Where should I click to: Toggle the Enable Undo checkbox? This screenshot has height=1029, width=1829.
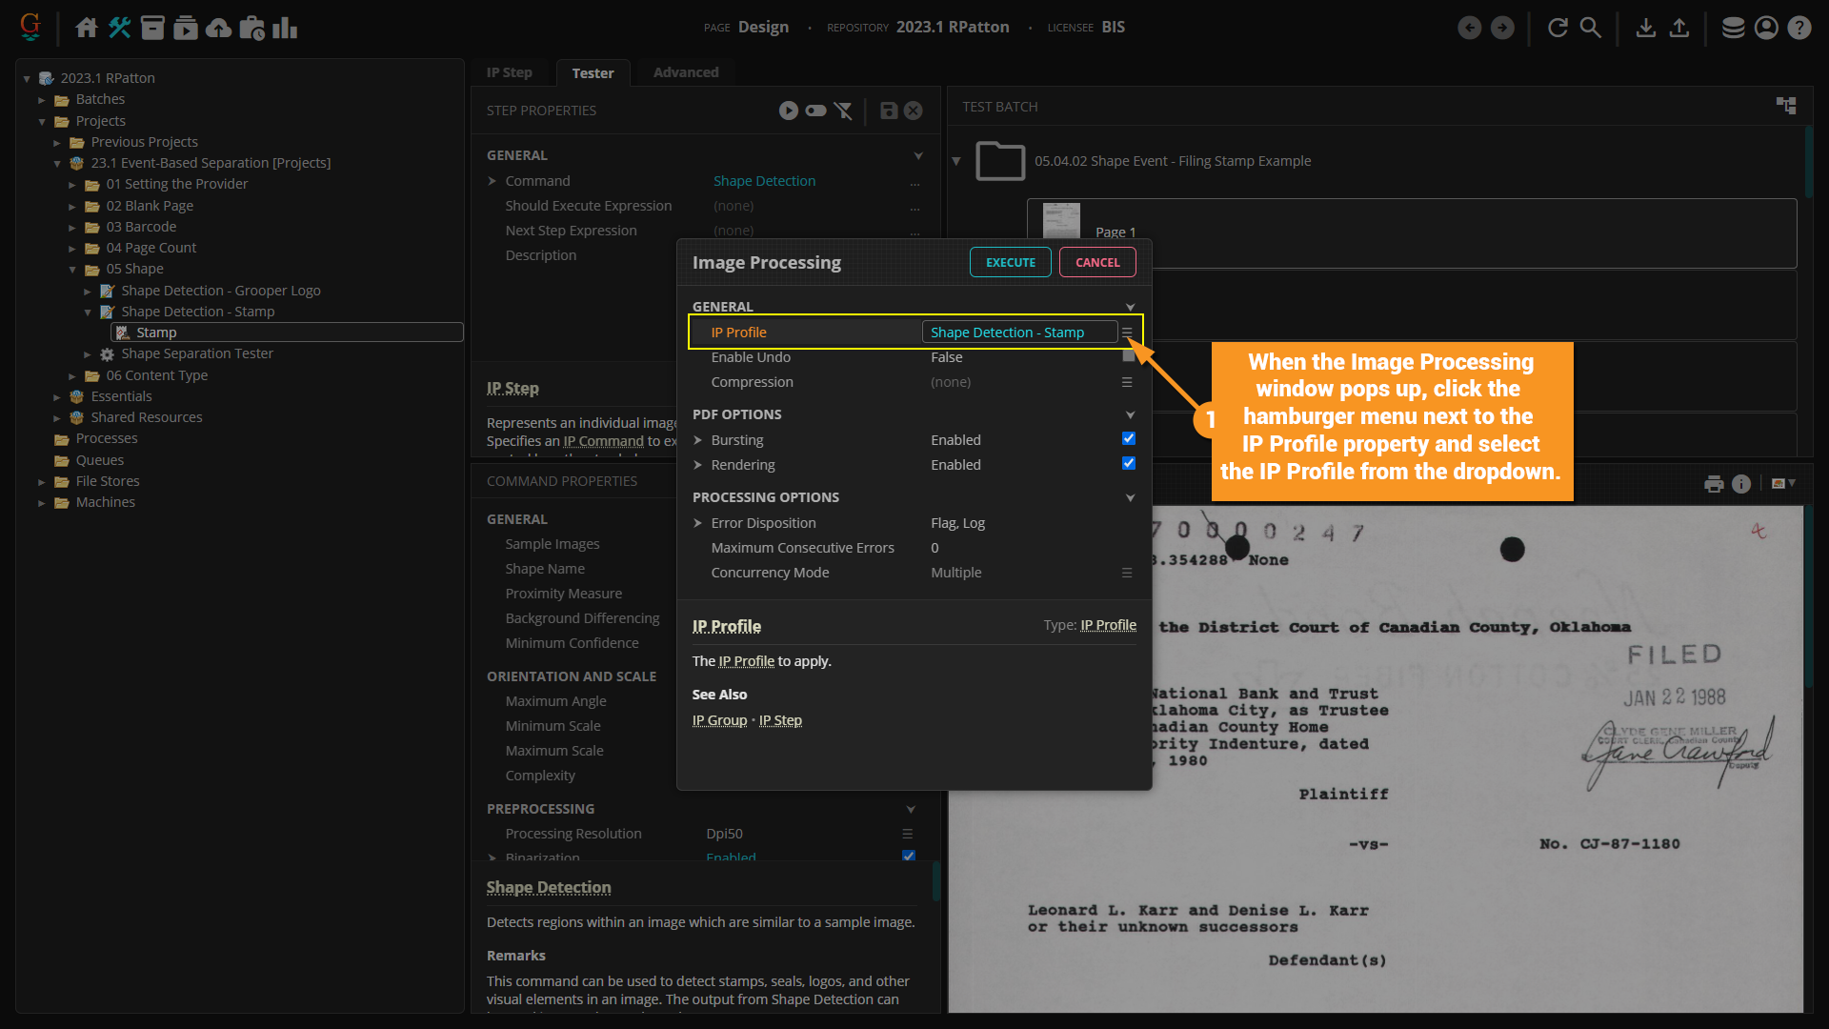pyautogui.click(x=1129, y=357)
